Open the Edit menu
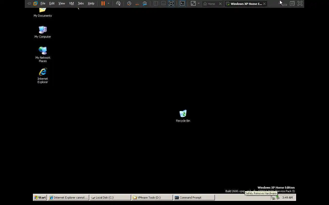Screen dimensions: 329x205 (x=52, y=4)
